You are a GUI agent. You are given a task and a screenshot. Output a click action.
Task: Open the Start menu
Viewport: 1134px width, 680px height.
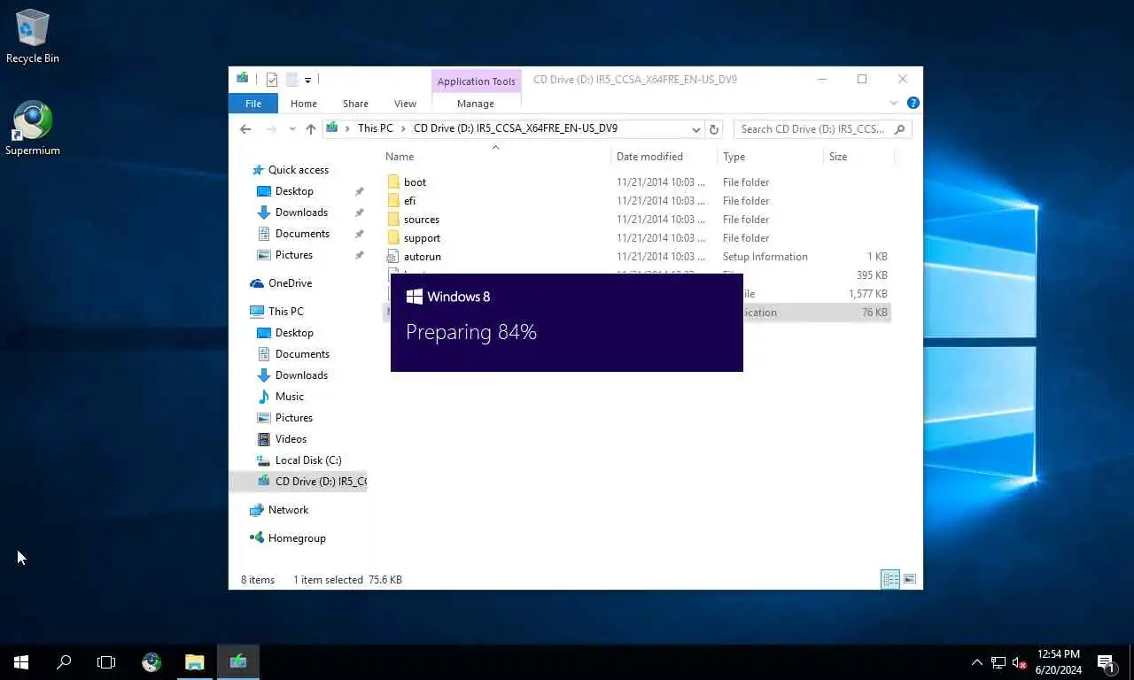[x=21, y=661]
